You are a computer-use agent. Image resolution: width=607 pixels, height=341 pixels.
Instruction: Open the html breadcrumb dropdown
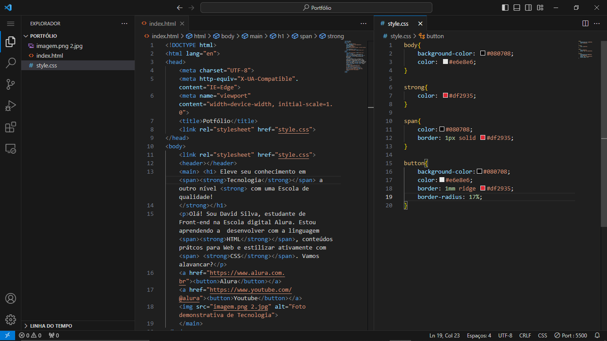(196, 36)
